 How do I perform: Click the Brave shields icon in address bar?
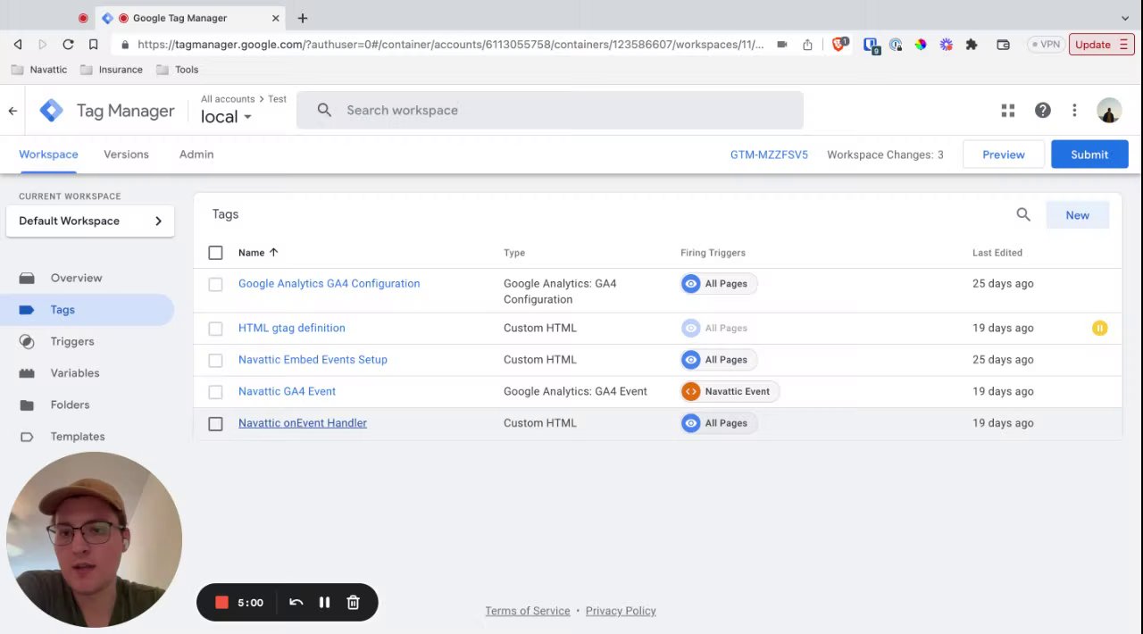pyautogui.click(x=839, y=44)
